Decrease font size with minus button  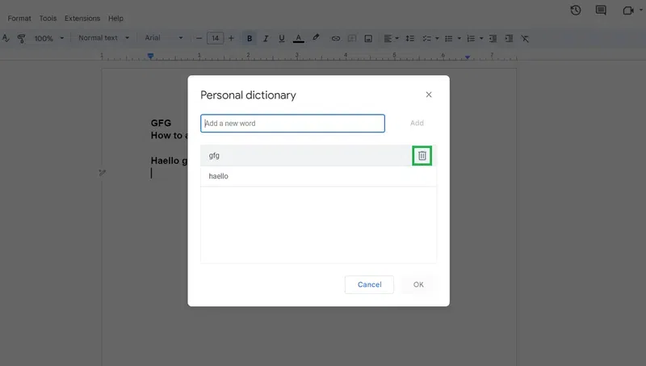coord(199,38)
